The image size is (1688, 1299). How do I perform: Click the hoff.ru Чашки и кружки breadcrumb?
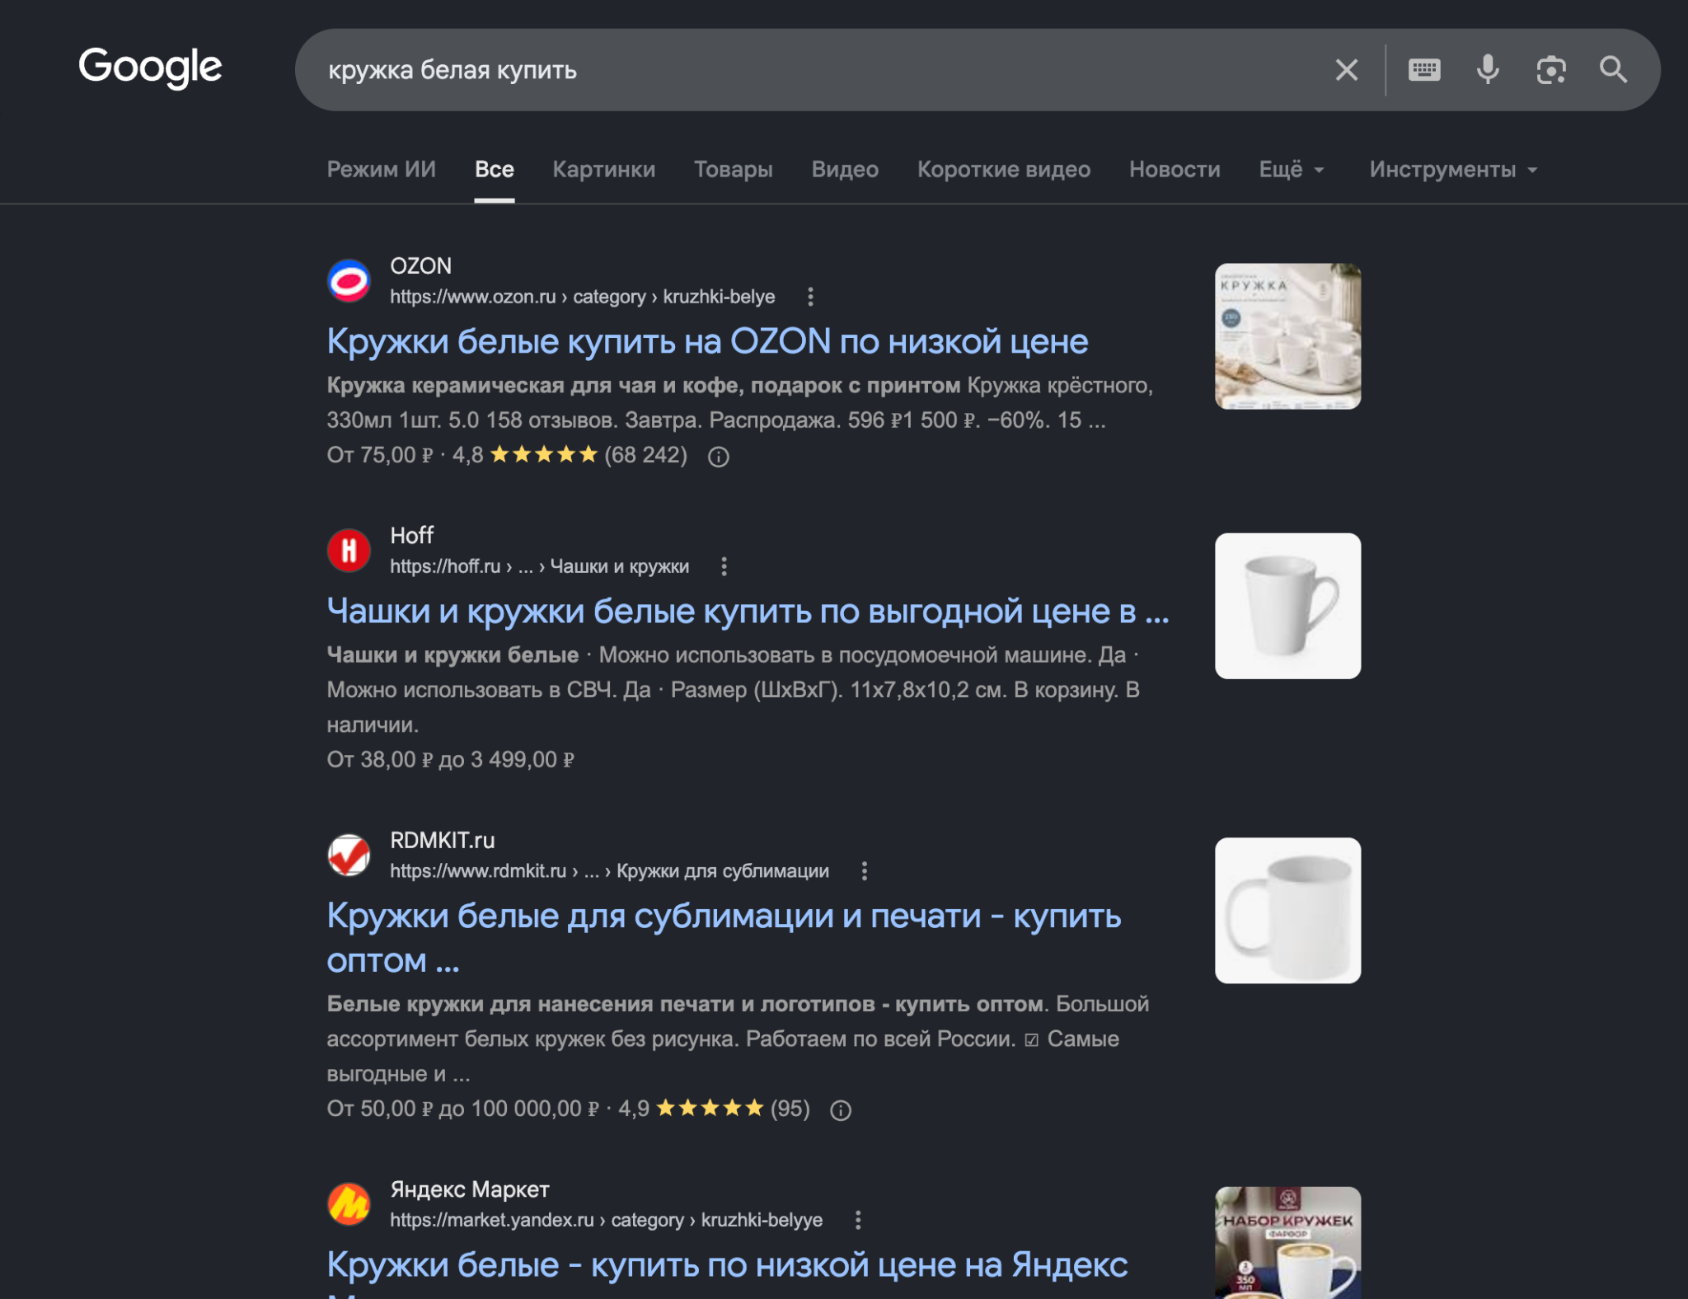540,566
